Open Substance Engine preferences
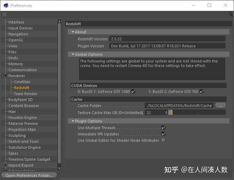This screenshot has height=180, width=234. (25, 147)
